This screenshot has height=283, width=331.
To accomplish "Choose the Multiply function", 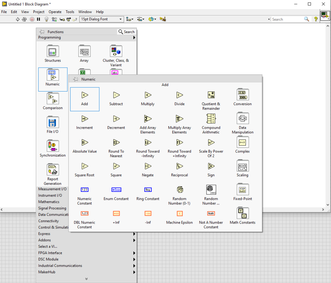I will click(148, 99).
